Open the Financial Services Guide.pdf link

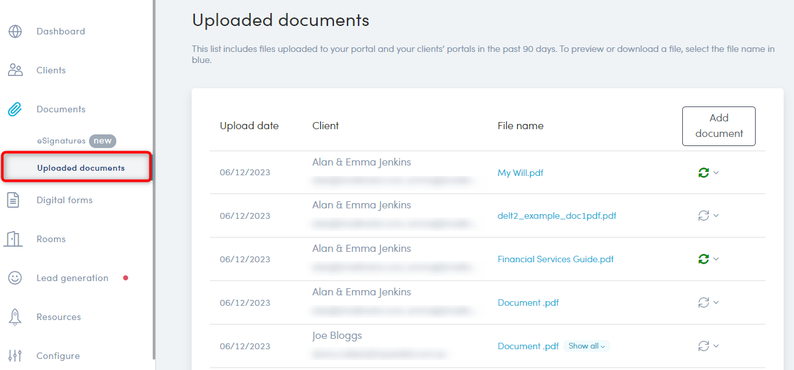click(556, 259)
